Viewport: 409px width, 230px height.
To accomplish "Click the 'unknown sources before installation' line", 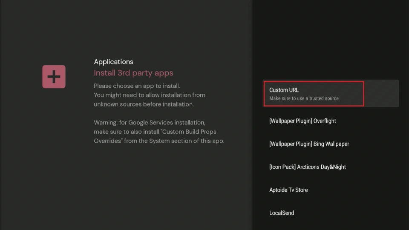I will (x=144, y=104).
